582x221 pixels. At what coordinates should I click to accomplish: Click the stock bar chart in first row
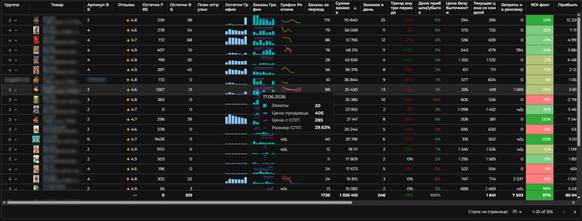point(236,20)
